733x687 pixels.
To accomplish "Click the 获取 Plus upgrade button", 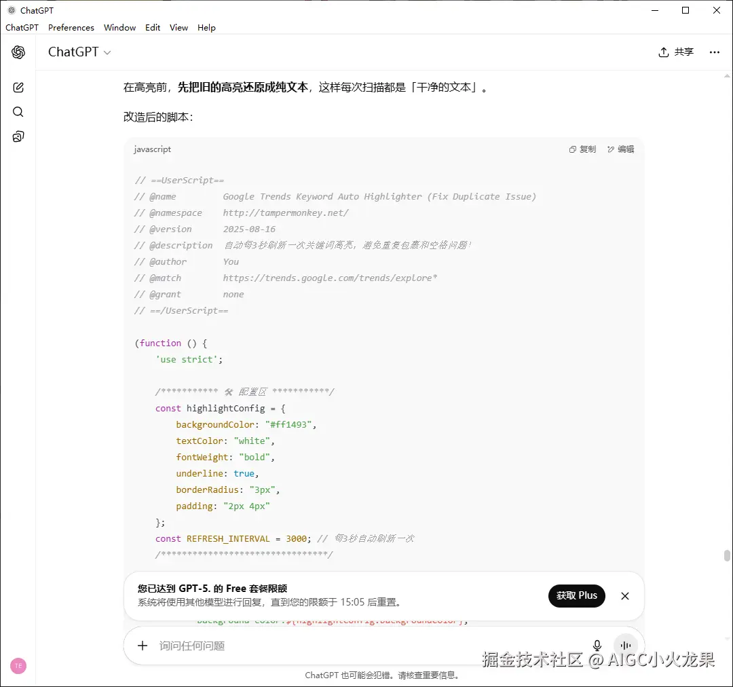I will [x=576, y=595].
